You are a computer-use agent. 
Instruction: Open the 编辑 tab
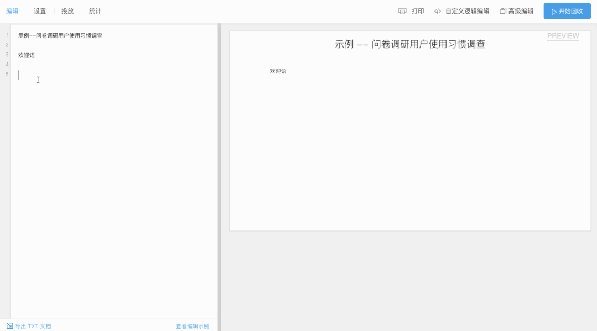tap(12, 12)
